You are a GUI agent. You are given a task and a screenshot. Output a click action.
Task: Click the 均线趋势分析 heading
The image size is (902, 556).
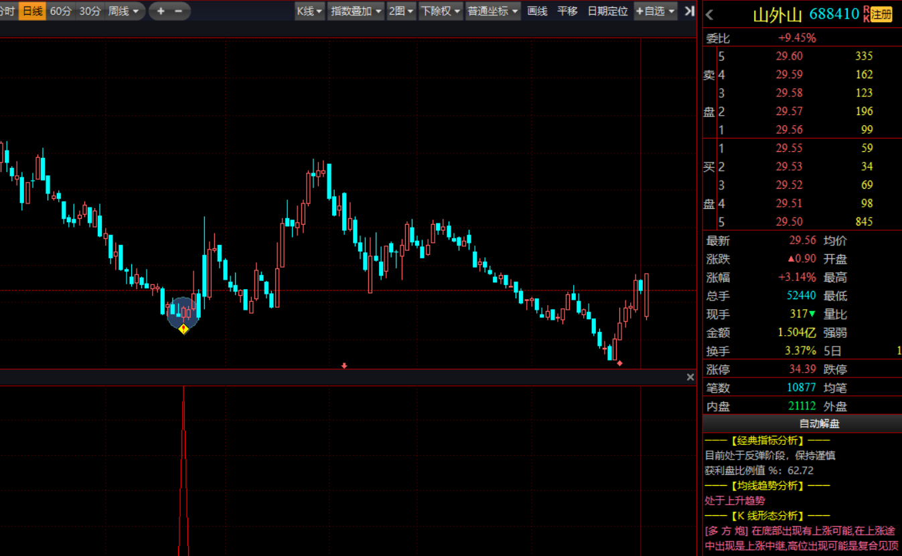767,486
